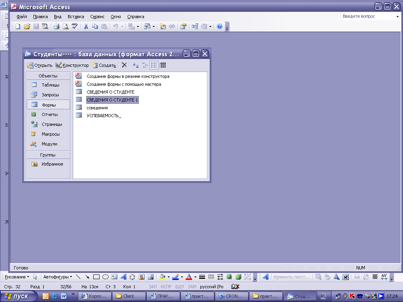Image resolution: width=403 pixels, height=302 pixels.
Task: Switch database window to List view
Action: [x=154, y=65]
